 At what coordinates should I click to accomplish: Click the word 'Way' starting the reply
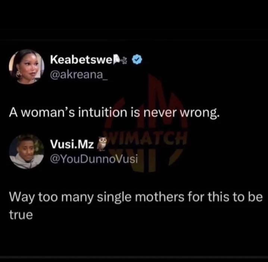point(22,197)
